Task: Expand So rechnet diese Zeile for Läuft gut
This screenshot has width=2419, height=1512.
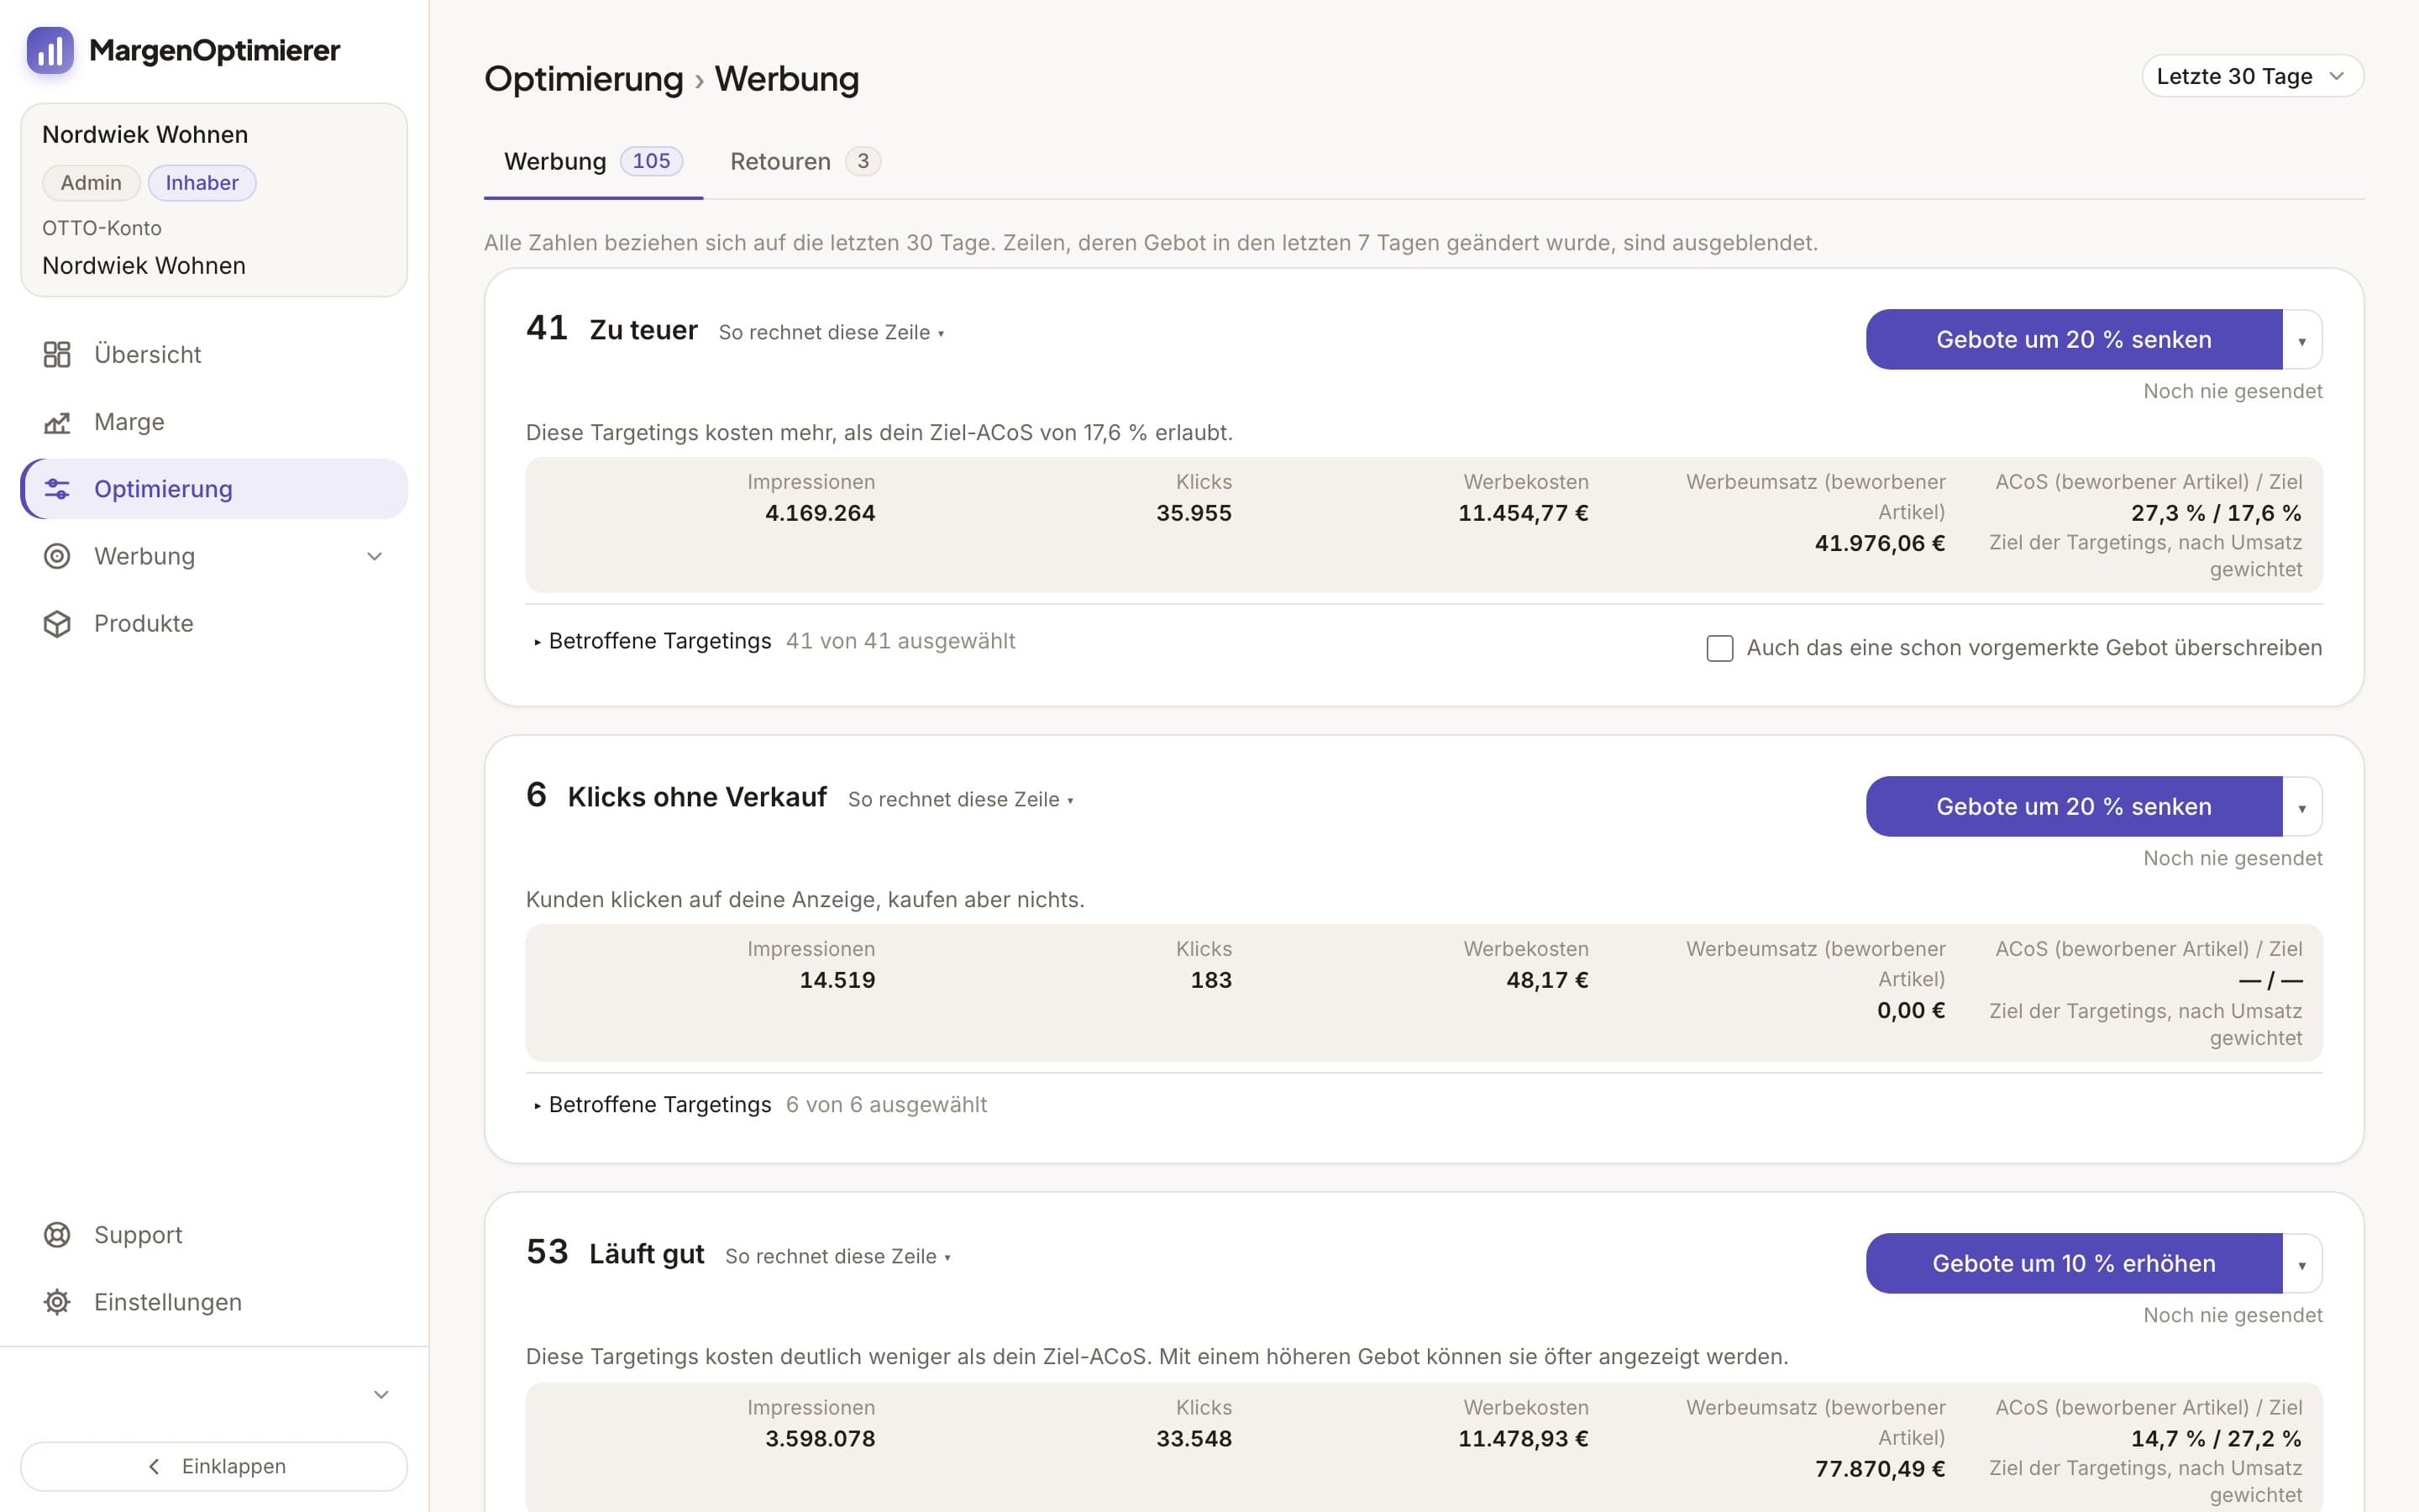Action: 837,1256
